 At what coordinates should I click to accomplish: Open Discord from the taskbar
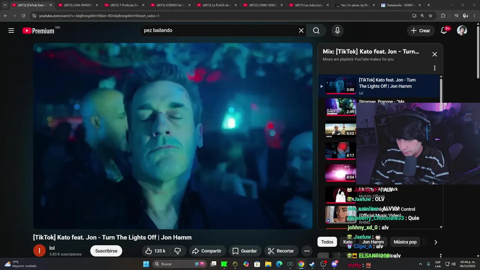pyautogui.click(x=334, y=264)
